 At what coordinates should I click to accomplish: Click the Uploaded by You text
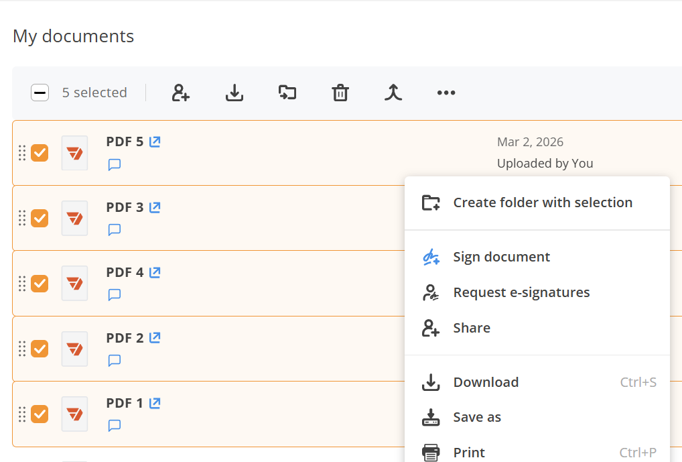[x=545, y=164]
